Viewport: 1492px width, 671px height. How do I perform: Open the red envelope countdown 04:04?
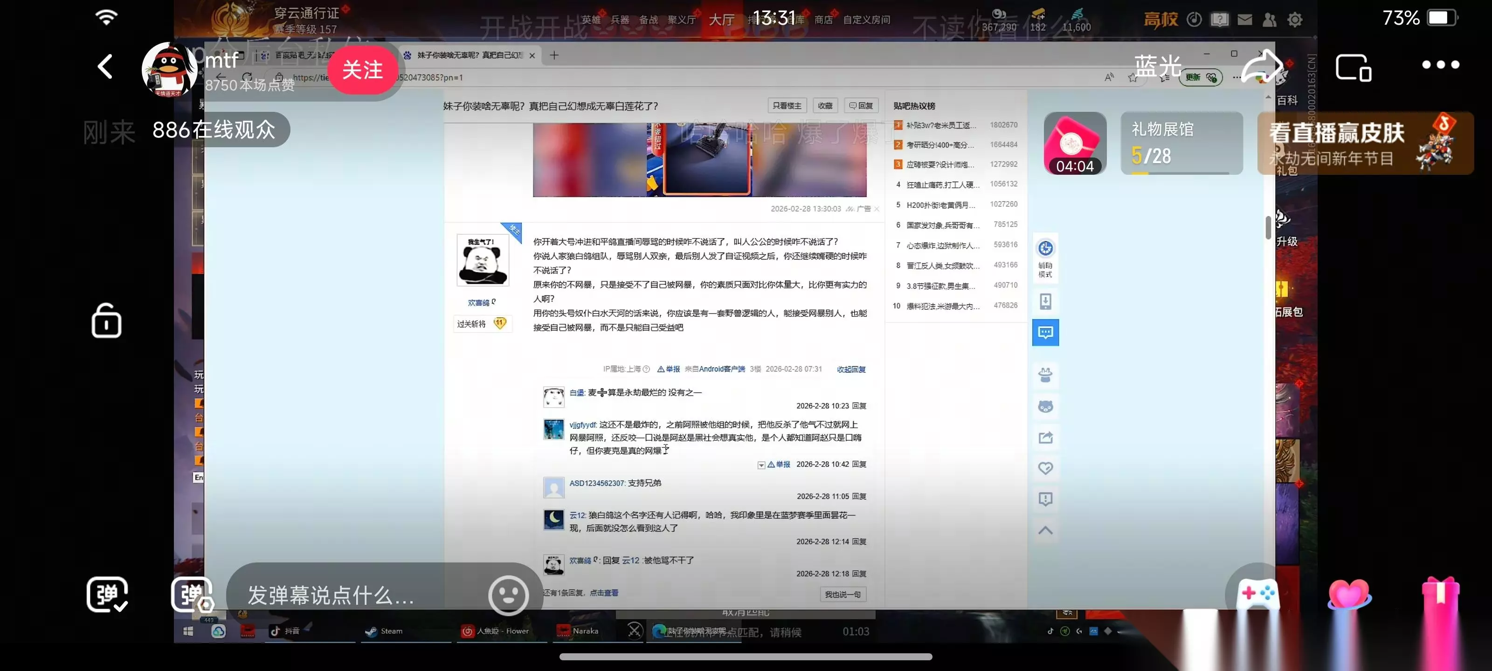(1075, 143)
